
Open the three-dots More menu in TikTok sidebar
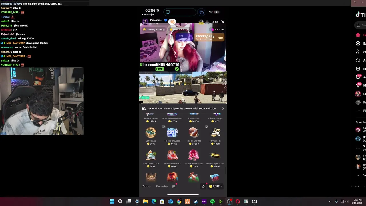[x=358, y=110]
